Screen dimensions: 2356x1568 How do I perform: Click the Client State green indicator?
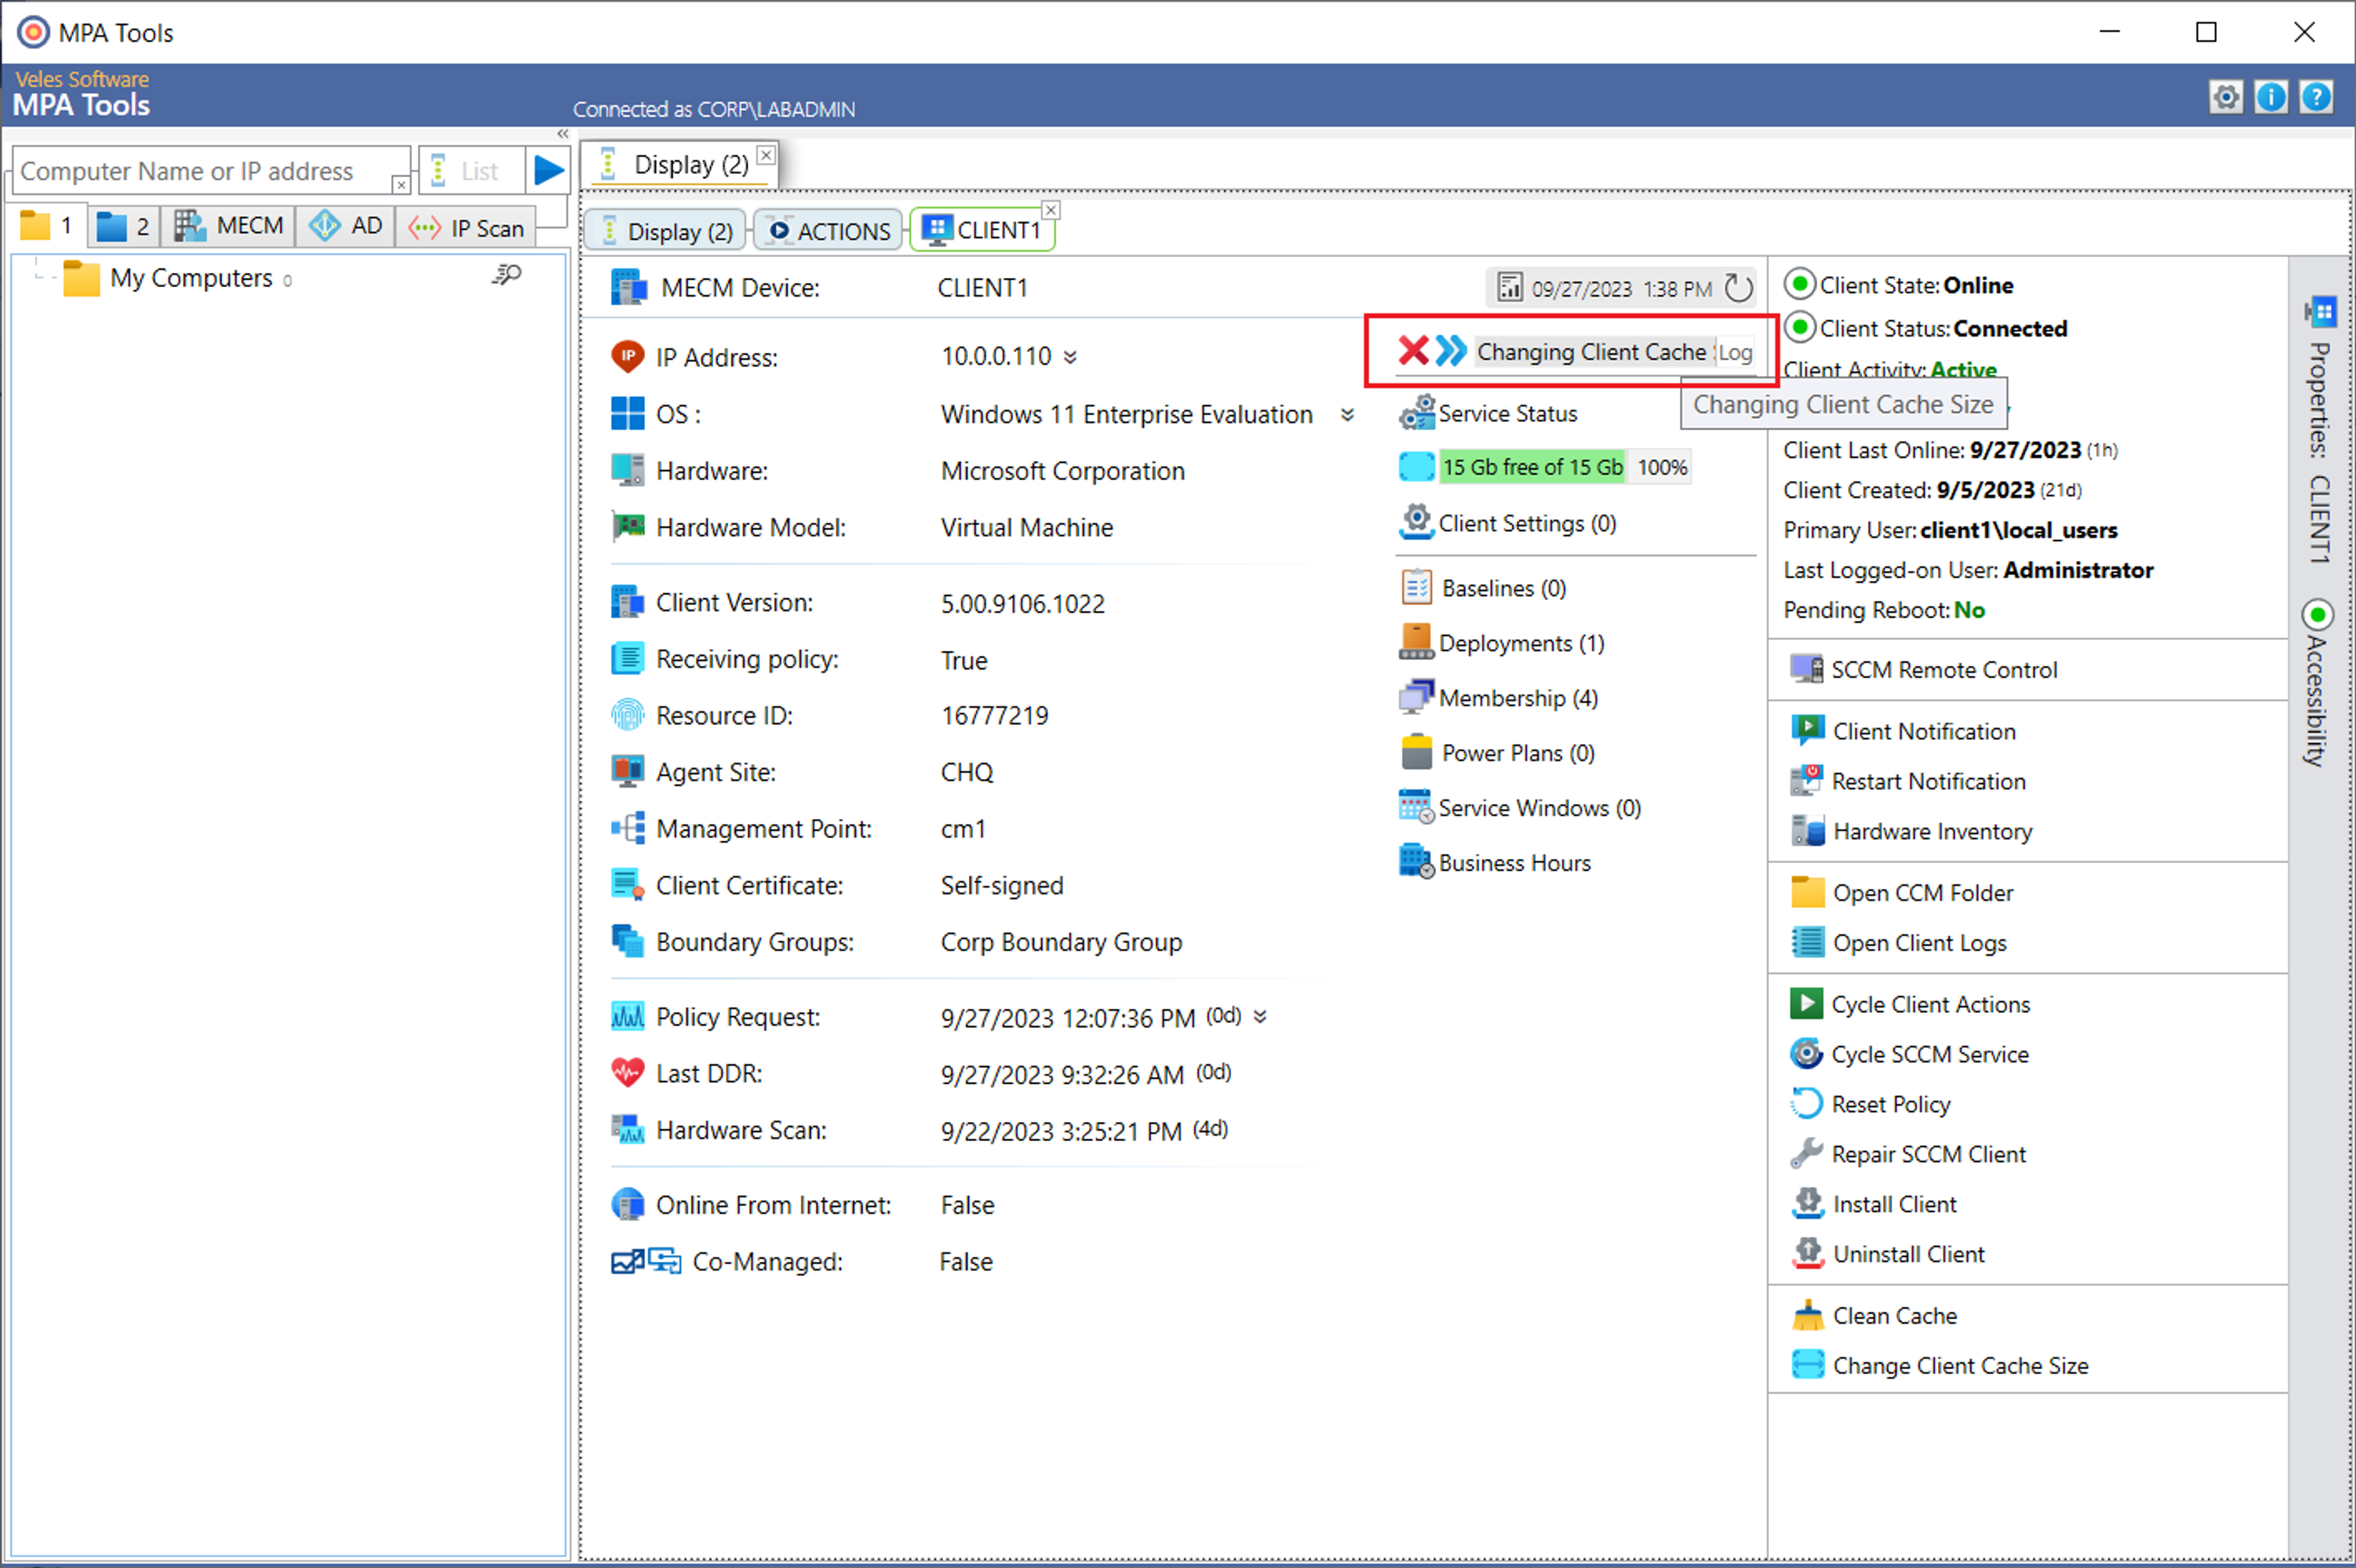coord(1799,284)
